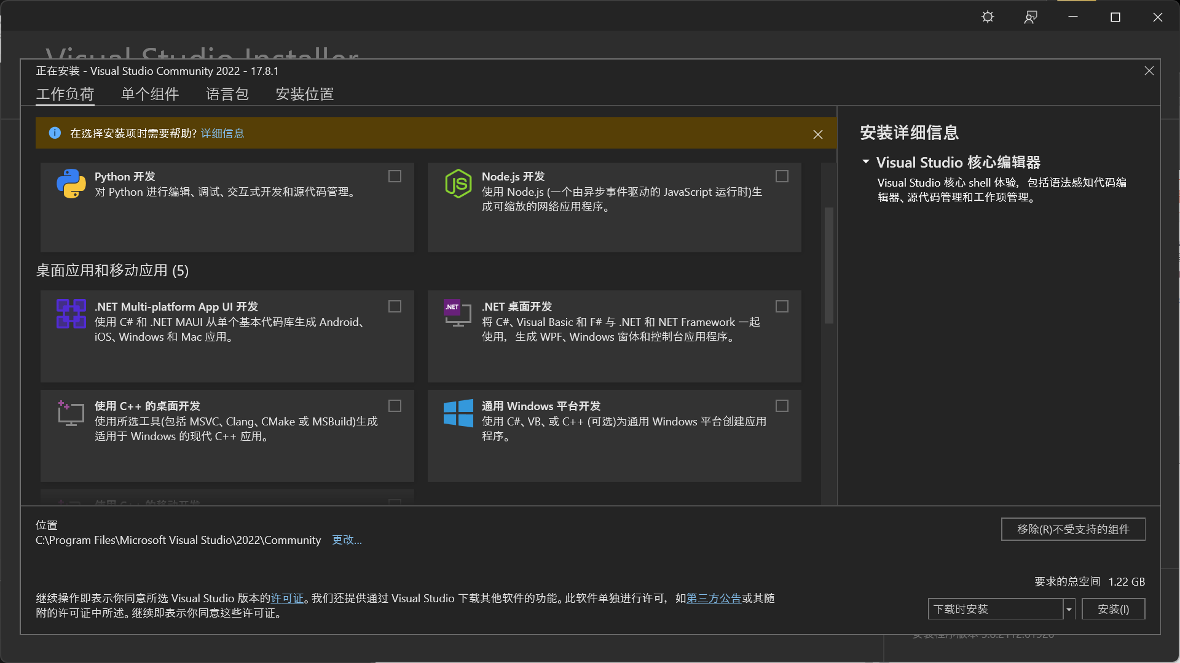Viewport: 1180px width, 663px height.
Task: Open the 语言包 tab
Action: [227, 95]
